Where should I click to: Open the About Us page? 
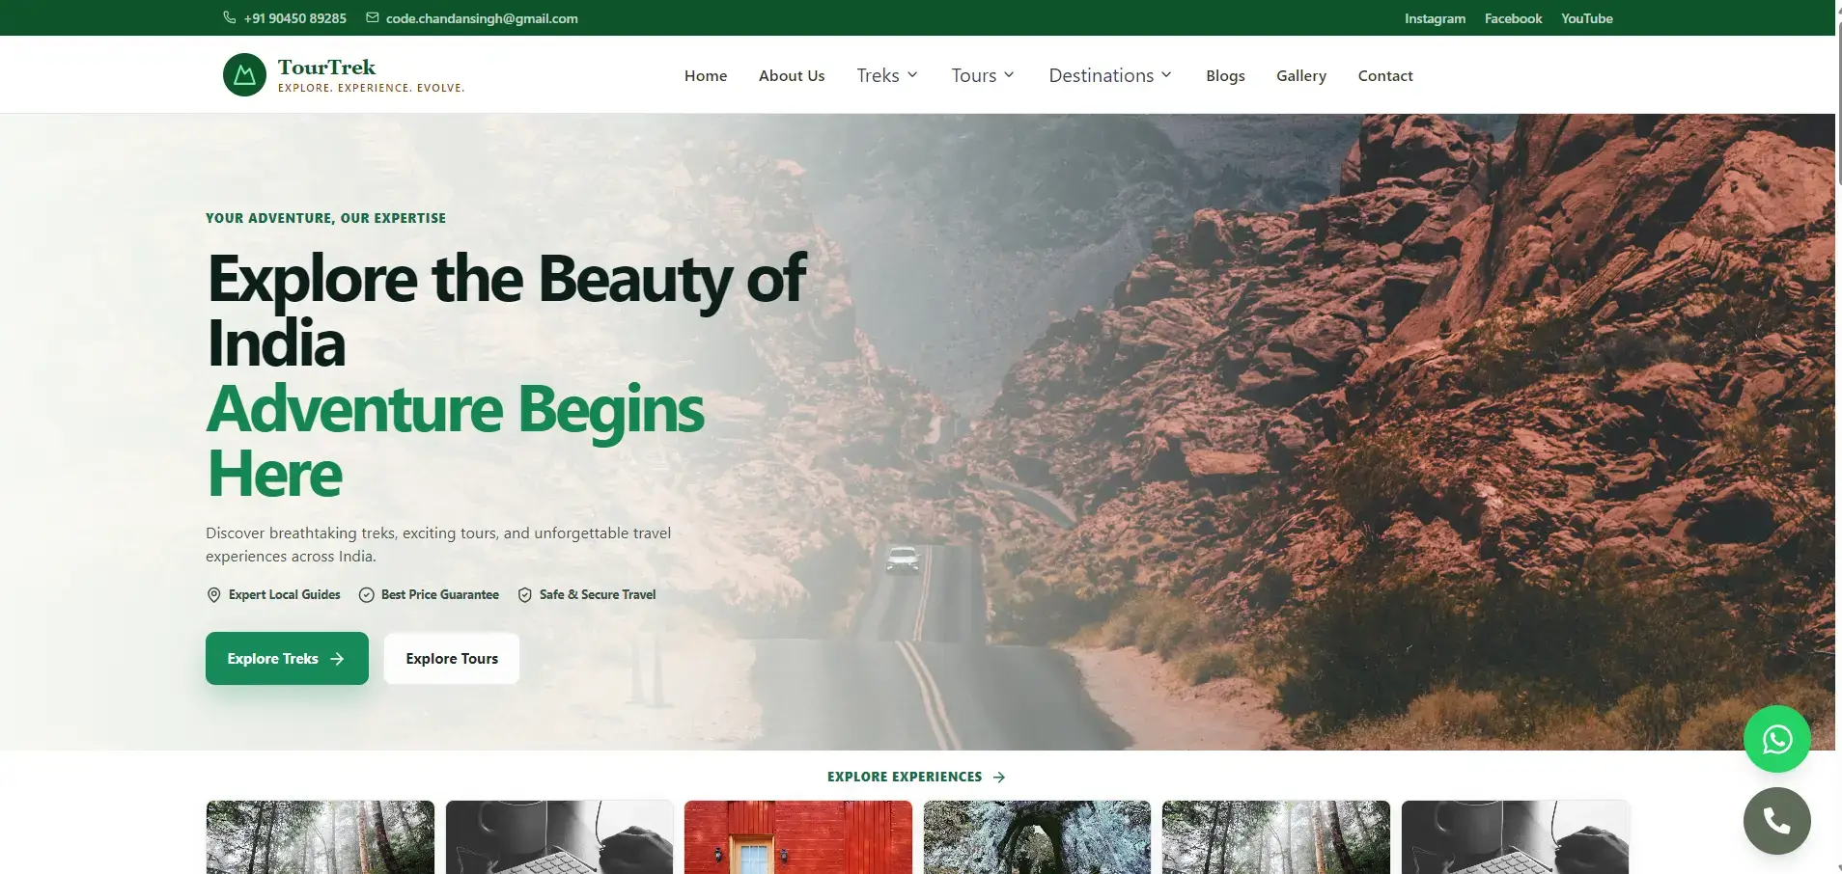click(792, 75)
